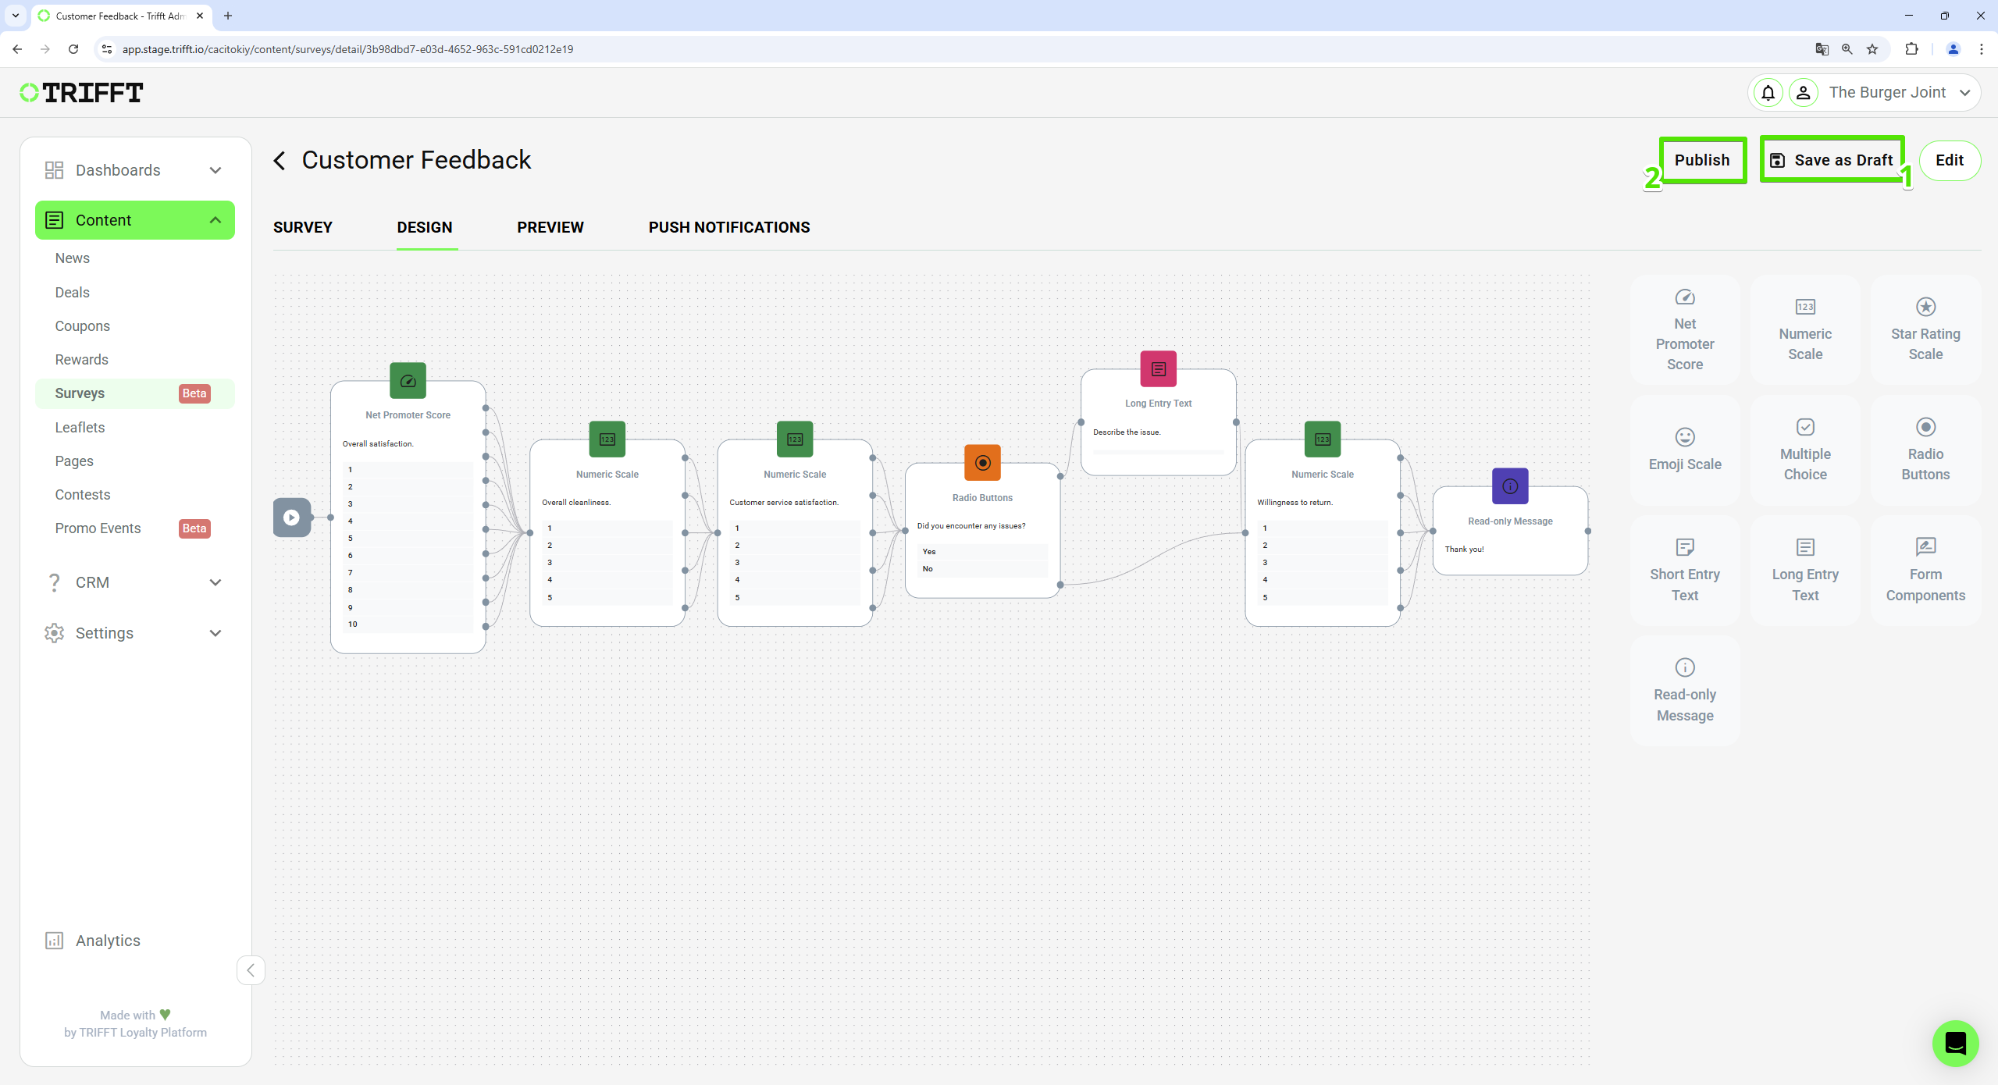Click the Describe the issue text
This screenshot has width=1998, height=1085.
pyautogui.click(x=1127, y=432)
